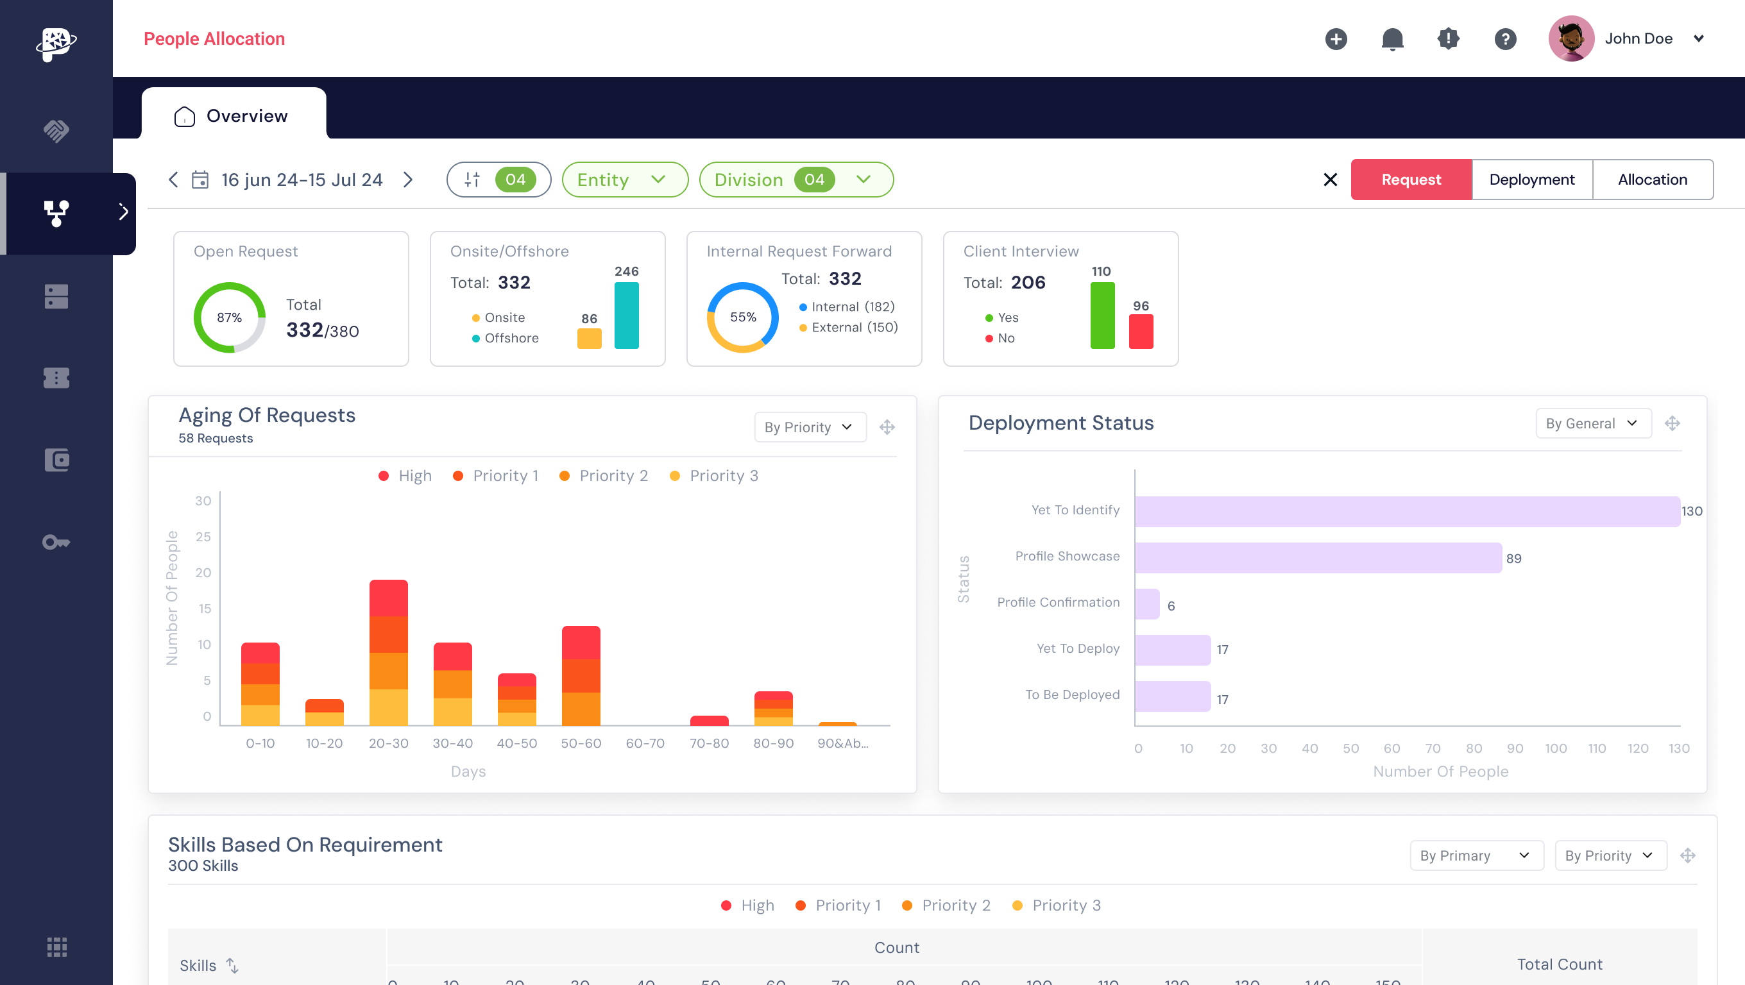The image size is (1745, 985).
Task: Click the filter sliders button showing 04
Action: tap(498, 180)
